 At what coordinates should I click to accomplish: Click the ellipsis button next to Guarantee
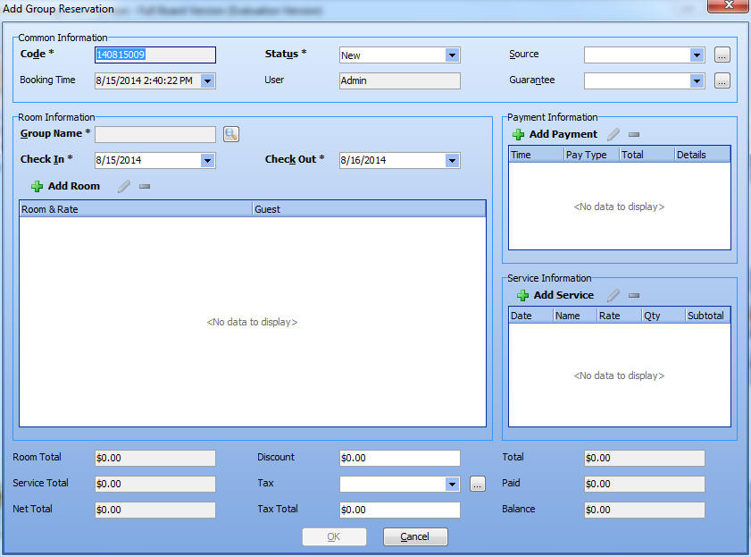(x=722, y=81)
